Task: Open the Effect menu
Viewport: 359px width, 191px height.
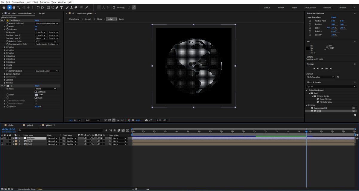Action: click(35, 2)
